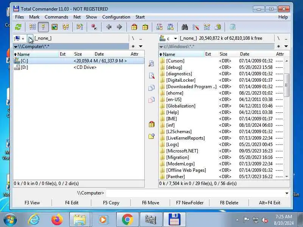The image size is (303, 227).
Task: Click the Copy icon in middle bar
Action: (x=151, y=88)
